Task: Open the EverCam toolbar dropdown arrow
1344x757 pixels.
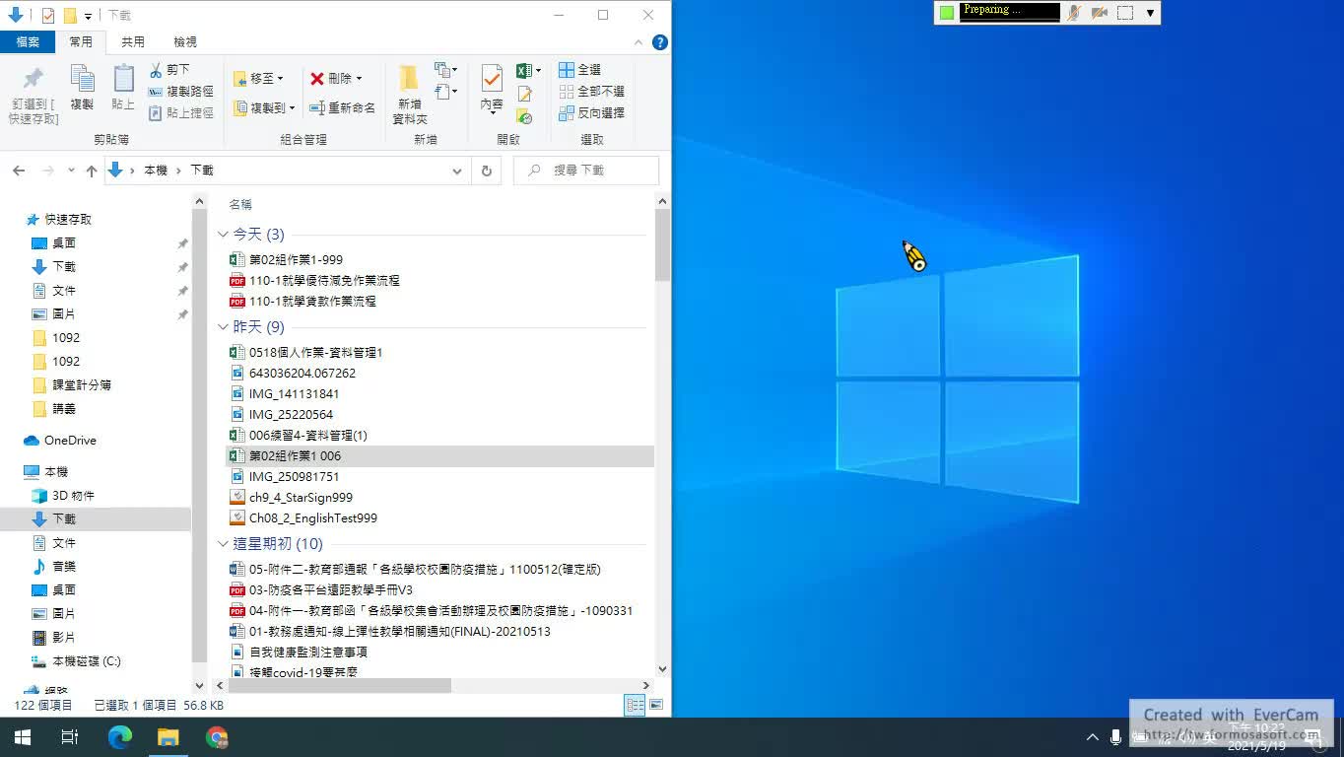Action: (x=1150, y=13)
